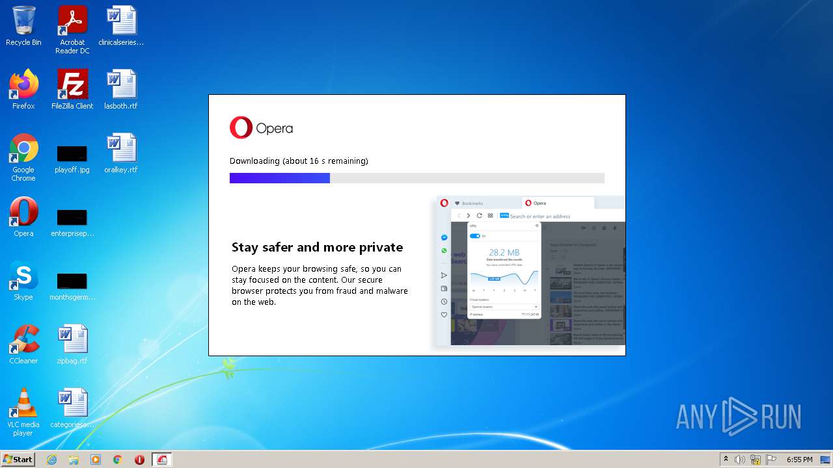This screenshot has height=468, width=833.
Task: Select the categorieso... Word document icon
Action: [72, 408]
